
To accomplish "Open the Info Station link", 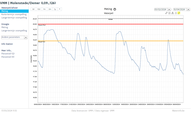I will (7, 44).
